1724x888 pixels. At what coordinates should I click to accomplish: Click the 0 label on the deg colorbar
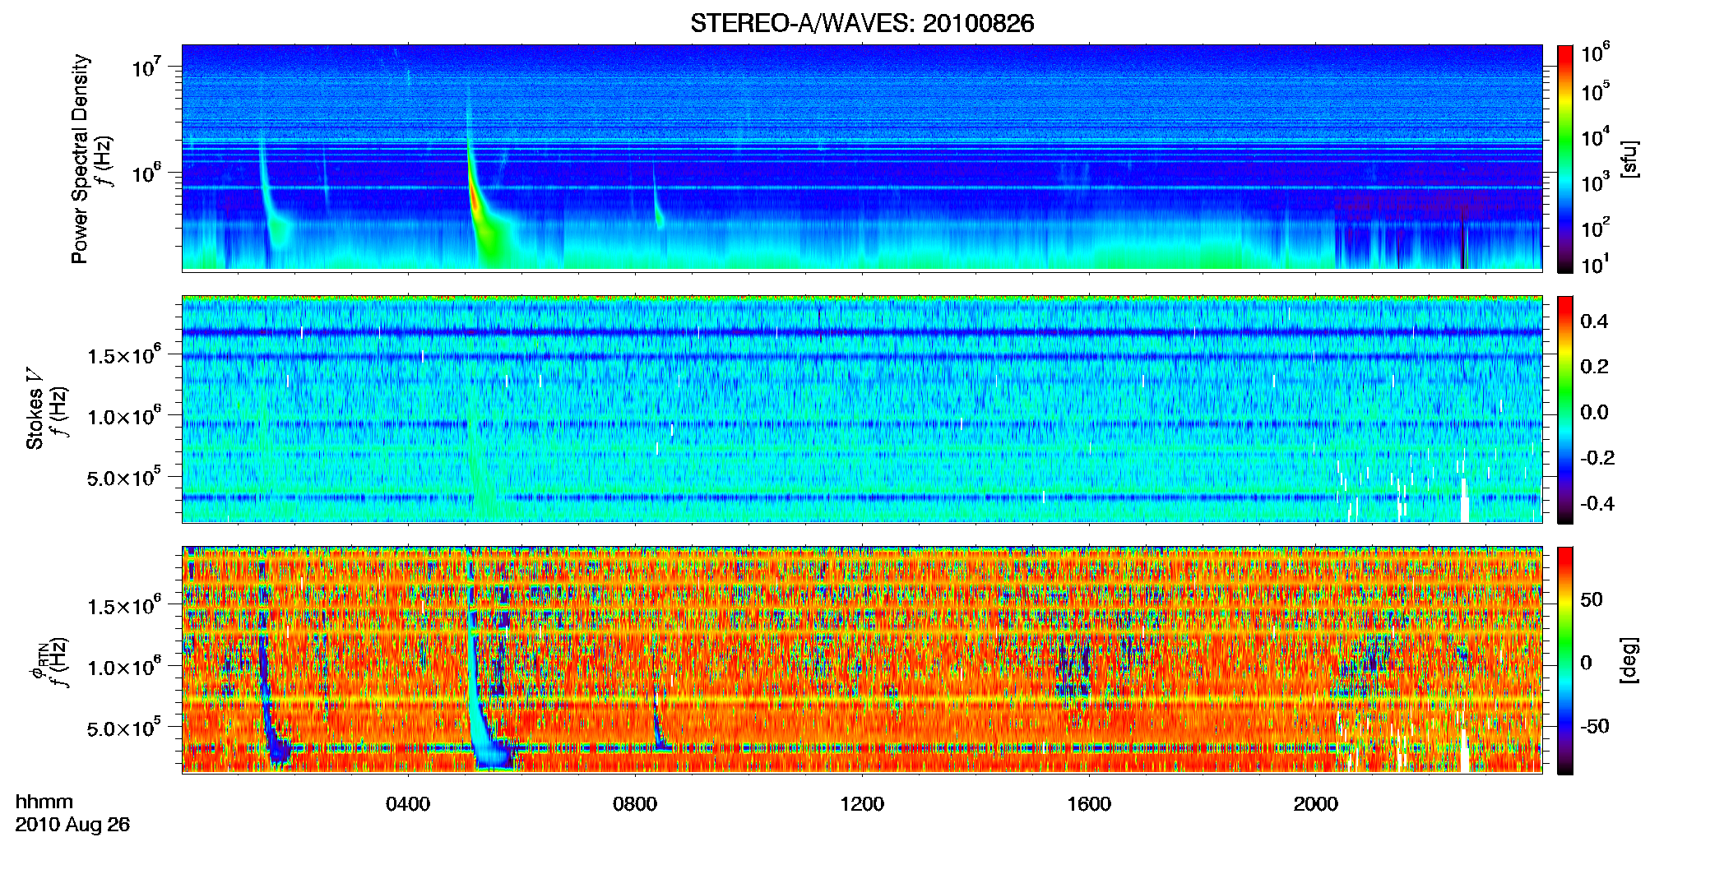(x=1587, y=663)
